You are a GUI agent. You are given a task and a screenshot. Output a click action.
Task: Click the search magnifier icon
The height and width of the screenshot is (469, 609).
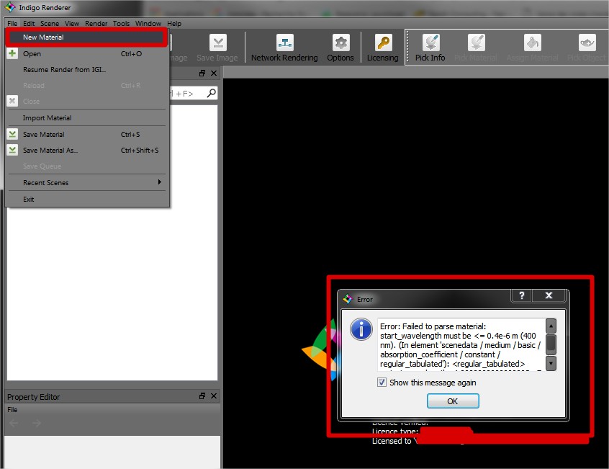212,93
